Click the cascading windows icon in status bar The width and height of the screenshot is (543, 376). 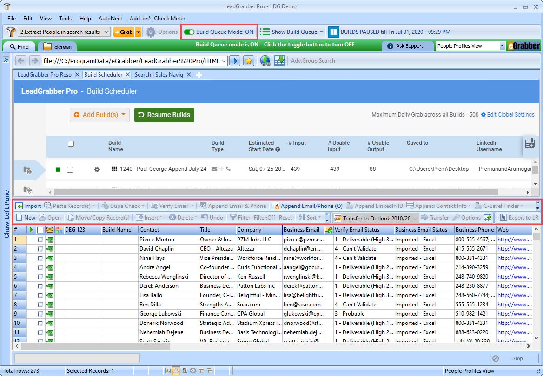(210, 370)
